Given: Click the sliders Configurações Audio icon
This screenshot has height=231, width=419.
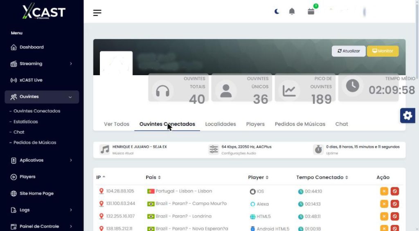Looking at the screenshot, I should click(x=214, y=150).
